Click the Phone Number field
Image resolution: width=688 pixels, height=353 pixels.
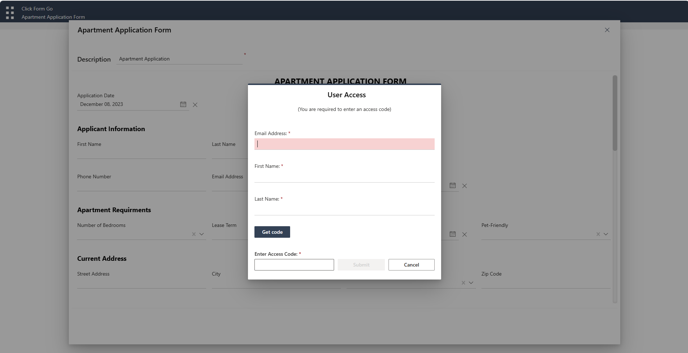142,186
